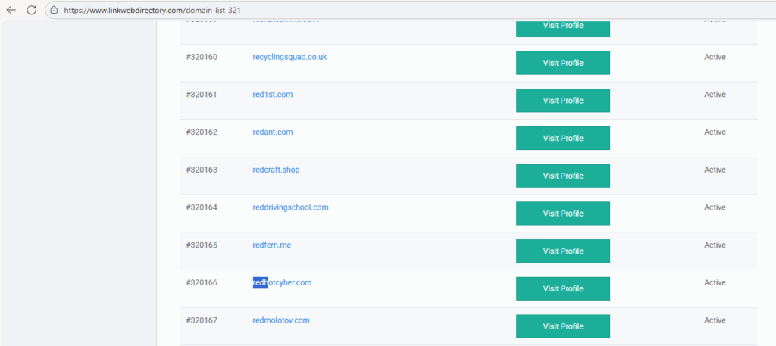Select the #320161 row number

(x=202, y=95)
